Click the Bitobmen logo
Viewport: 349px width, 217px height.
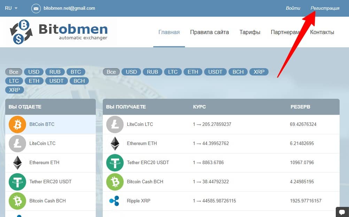tap(59, 32)
